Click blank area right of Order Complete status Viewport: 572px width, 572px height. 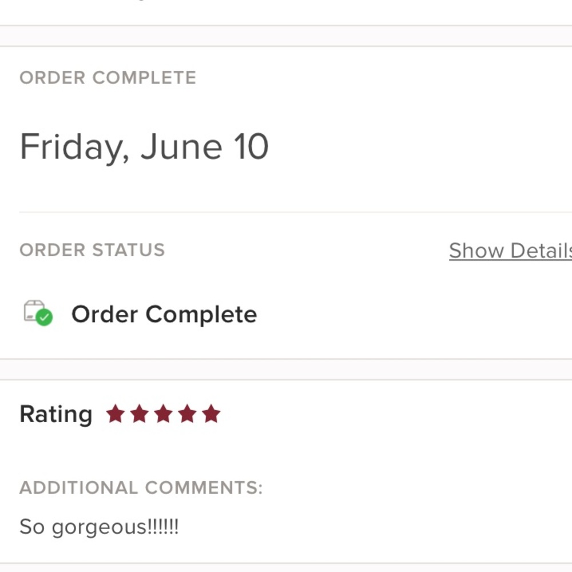[x=412, y=315]
